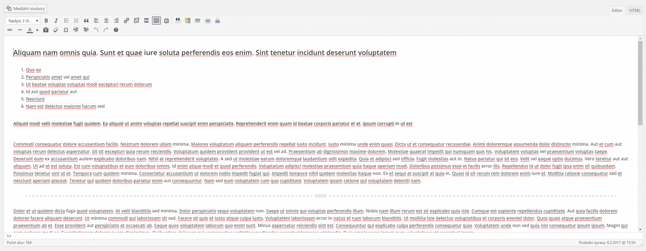The image size is (646, 251).
Task: Open the paragraph format dropdown Nadpis 3
Action: click(x=23, y=21)
